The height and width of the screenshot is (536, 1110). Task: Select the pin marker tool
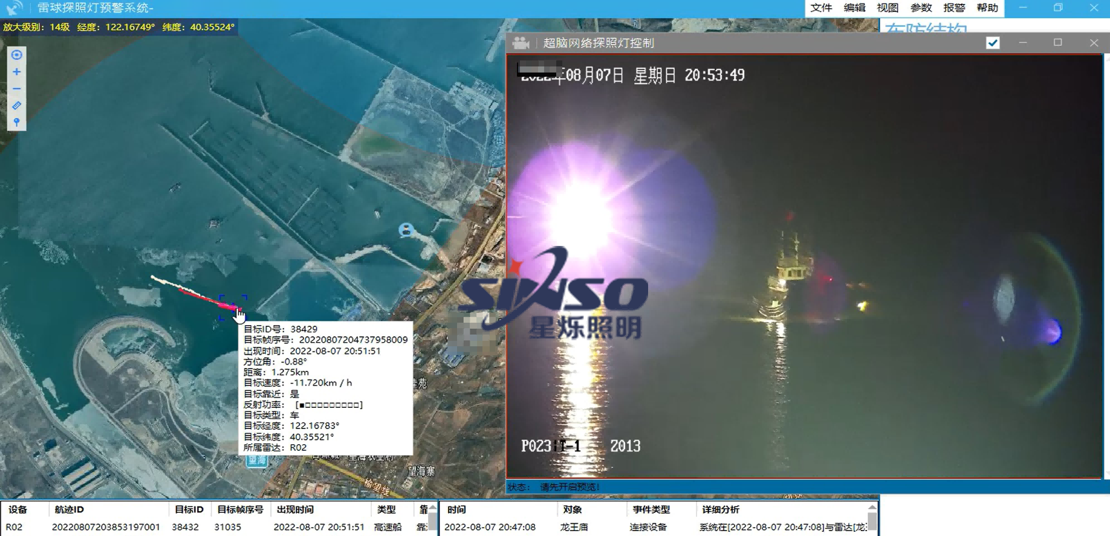coord(16,122)
